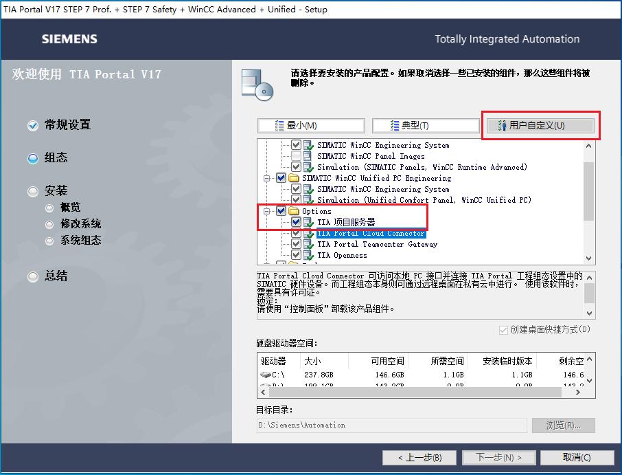Click the 常规设置 completed step indicator
This screenshot has height=475, width=622.
click(33, 126)
